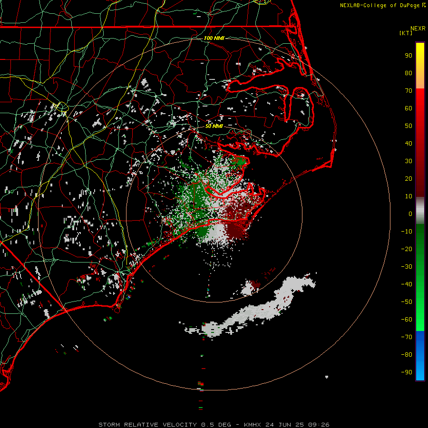428x428 pixels.
Task: Click the -70 knots scale label
Action: click(407, 337)
